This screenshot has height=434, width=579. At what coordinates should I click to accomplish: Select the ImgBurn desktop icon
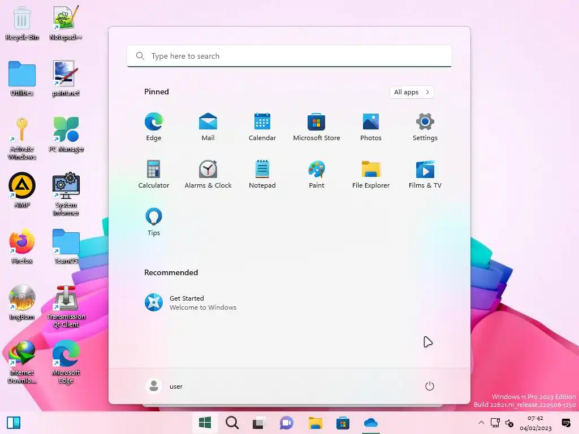[22, 303]
